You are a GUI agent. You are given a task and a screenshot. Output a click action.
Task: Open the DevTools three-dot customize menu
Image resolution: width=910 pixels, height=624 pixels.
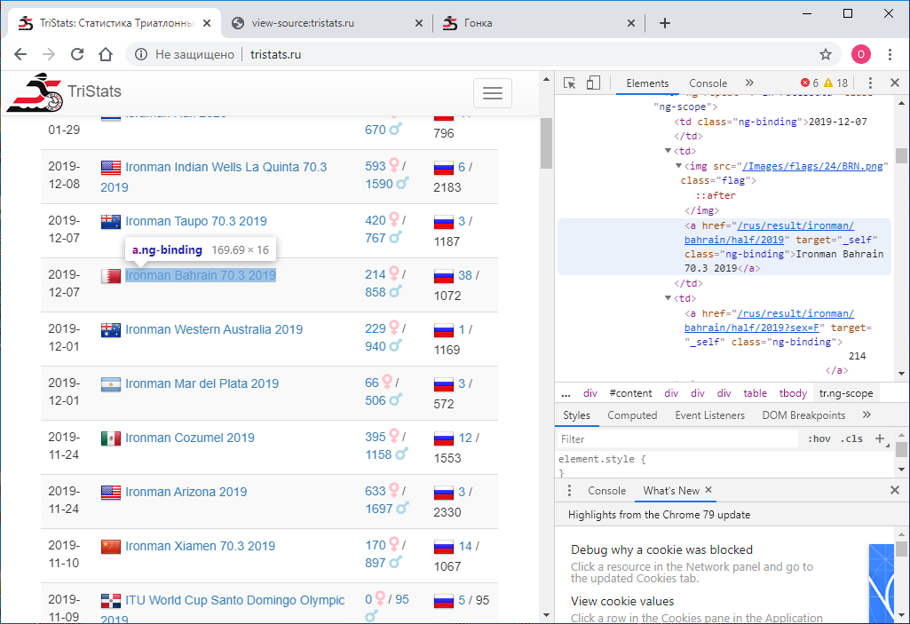[x=868, y=82]
